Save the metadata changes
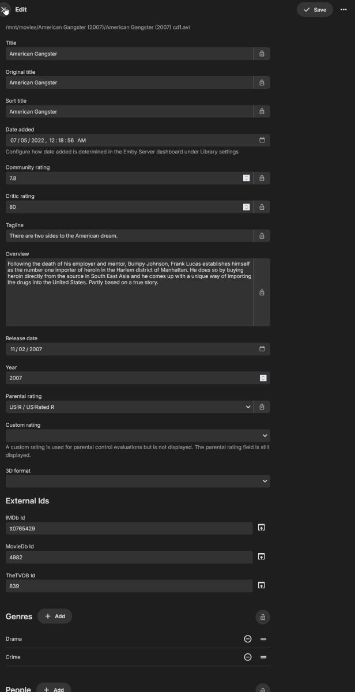355x692 pixels. point(314,9)
